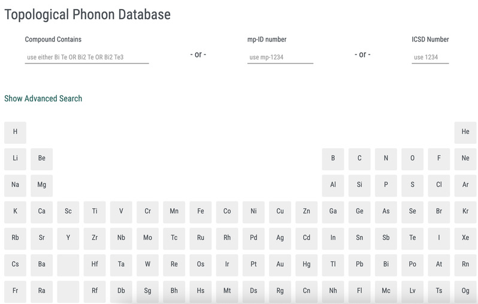Select the helium (He) element tile
The width and height of the screenshot is (478, 304).
[465, 133]
